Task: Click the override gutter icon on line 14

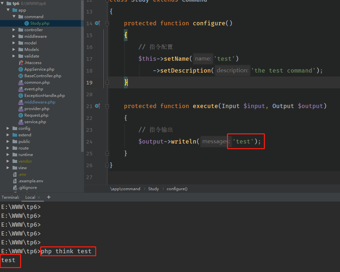Action: (98, 23)
